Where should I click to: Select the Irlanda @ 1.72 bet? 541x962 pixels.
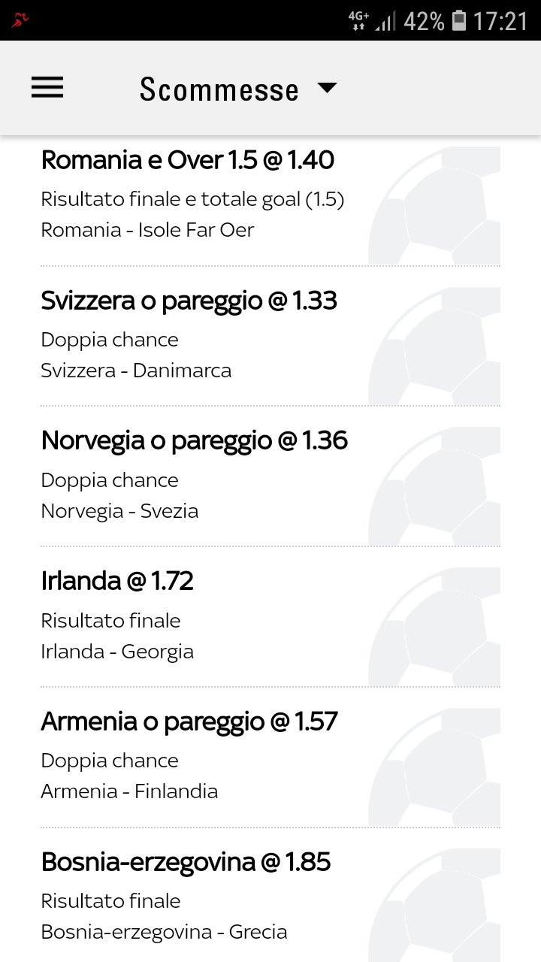coord(117,581)
